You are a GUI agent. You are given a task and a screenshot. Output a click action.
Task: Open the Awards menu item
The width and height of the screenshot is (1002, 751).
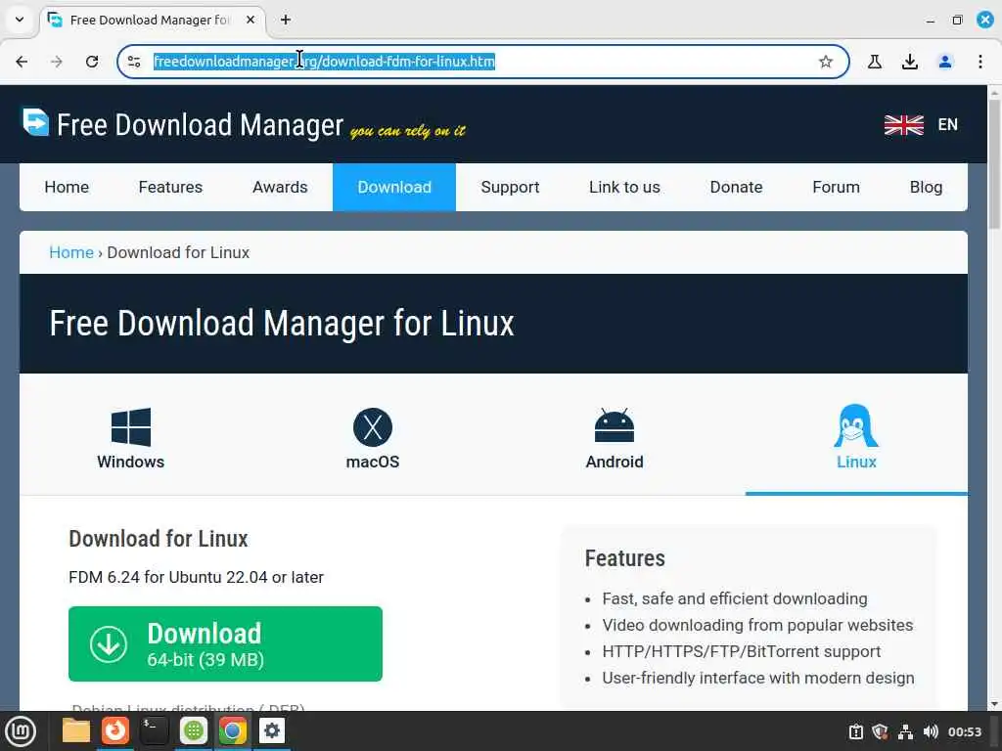280,187
